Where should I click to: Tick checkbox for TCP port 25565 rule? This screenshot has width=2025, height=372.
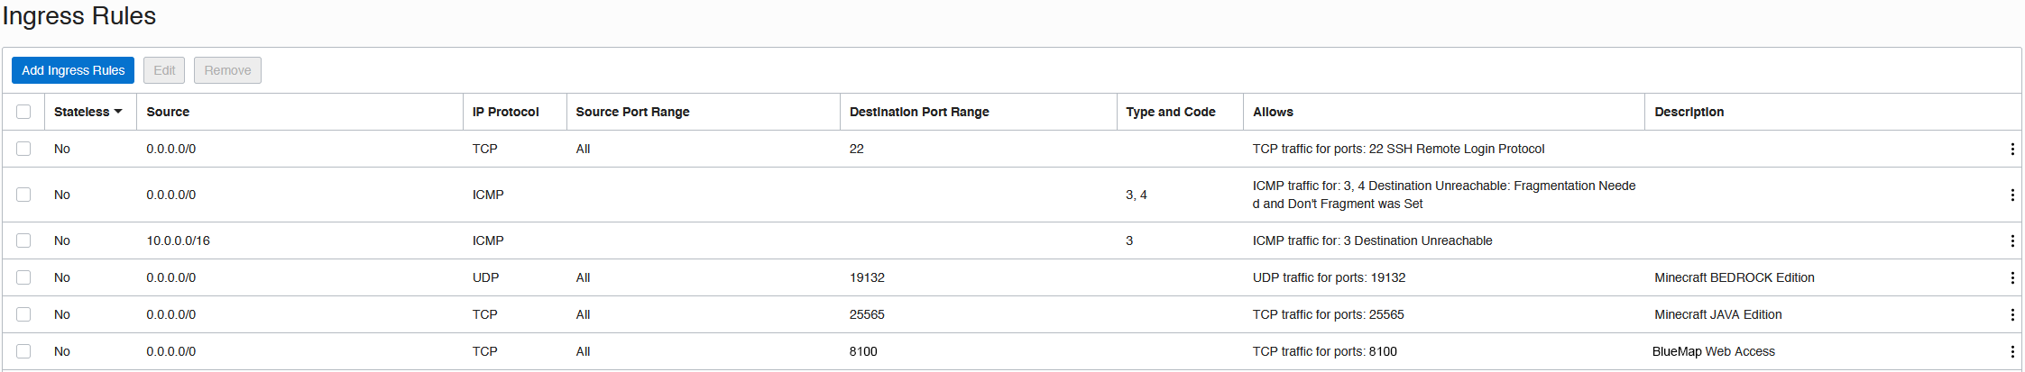(23, 314)
